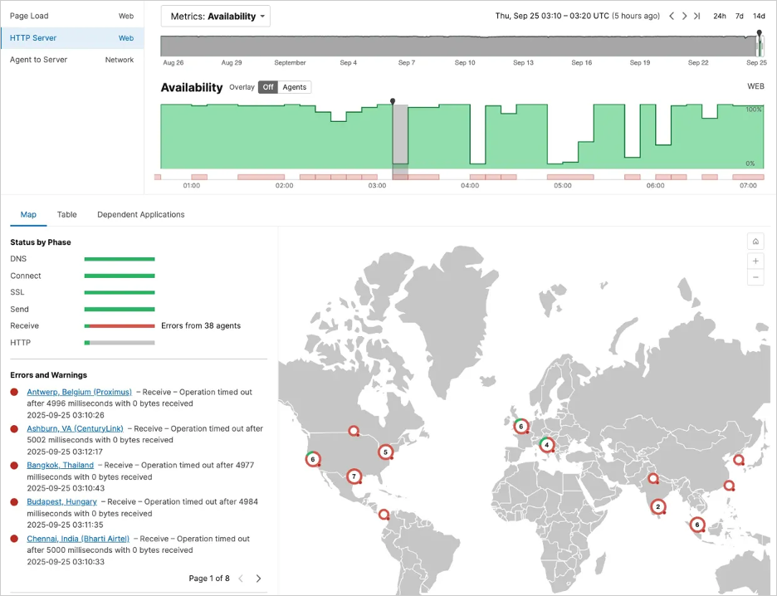Open the Antwerp, Belgium (Proximus) error link

pos(79,392)
